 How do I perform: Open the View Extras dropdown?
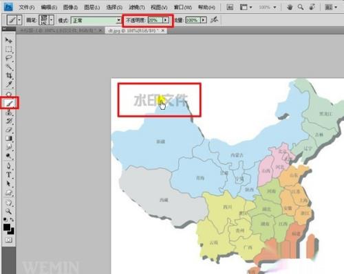pyautogui.click(x=246, y=8)
